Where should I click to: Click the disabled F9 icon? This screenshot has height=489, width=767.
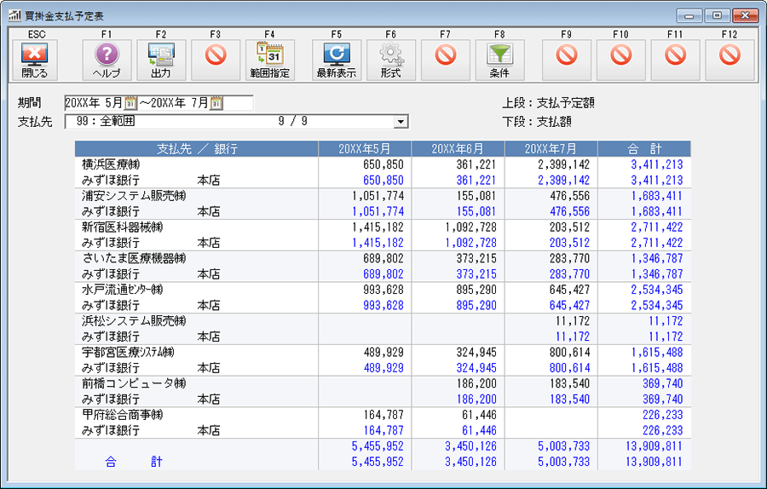(567, 60)
